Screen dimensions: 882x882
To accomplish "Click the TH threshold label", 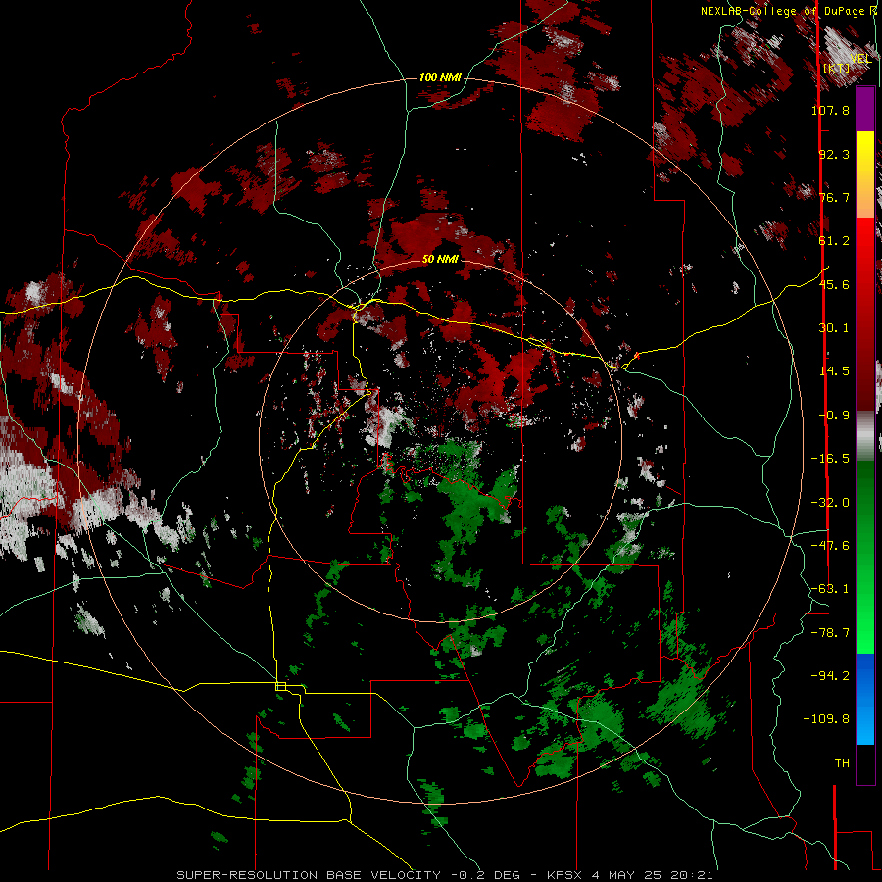I will [842, 763].
